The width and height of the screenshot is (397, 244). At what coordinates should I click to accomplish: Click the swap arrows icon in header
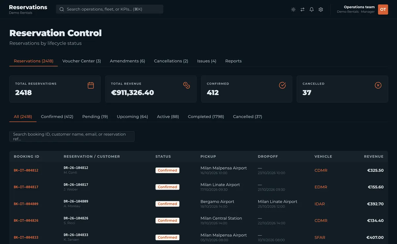pyautogui.click(x=302, y=10)
